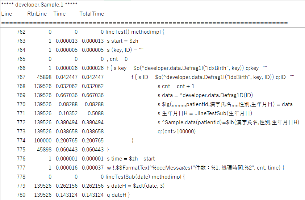Click the lineTest() methodimpl code cell
305x200 pixels.
click(135, 32)
